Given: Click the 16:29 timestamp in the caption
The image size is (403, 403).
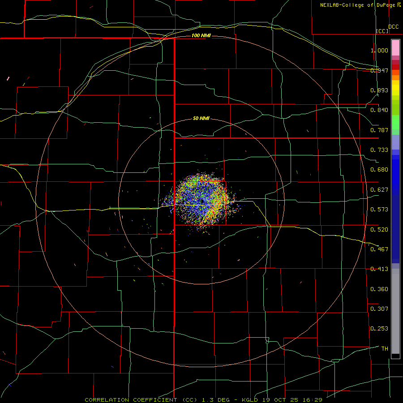Looking at the screenshot, I should 312,400.
